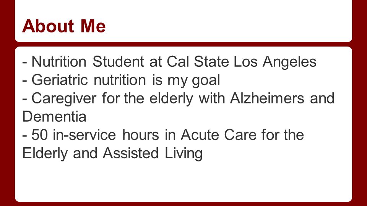Click the text Acute Care
Screen dimensions: 367x206
[x=219, y=135]
